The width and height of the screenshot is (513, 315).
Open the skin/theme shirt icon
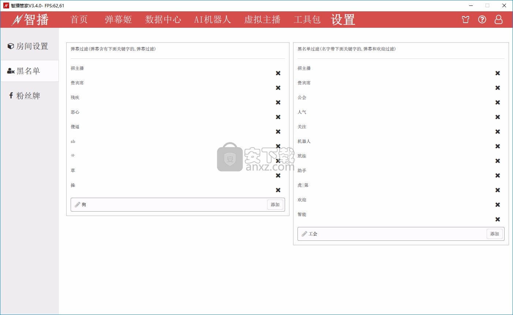(x=465, y=19)
